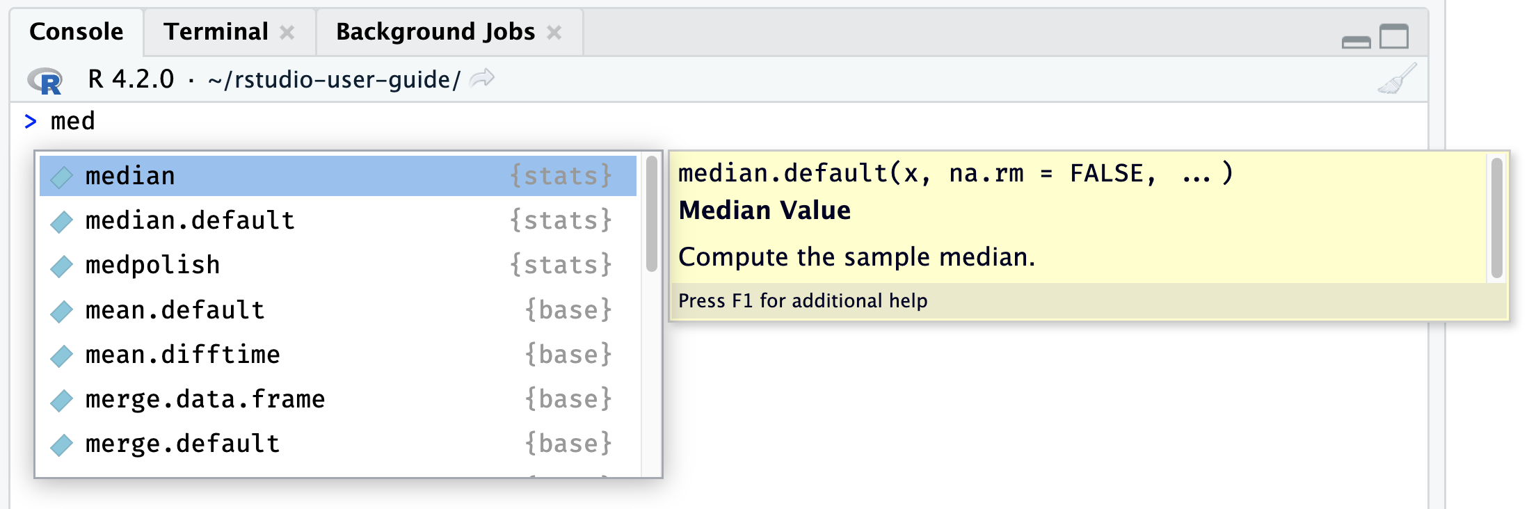
Task: Switch to Background Jobs tab
Action: click(x=435, y=32)
